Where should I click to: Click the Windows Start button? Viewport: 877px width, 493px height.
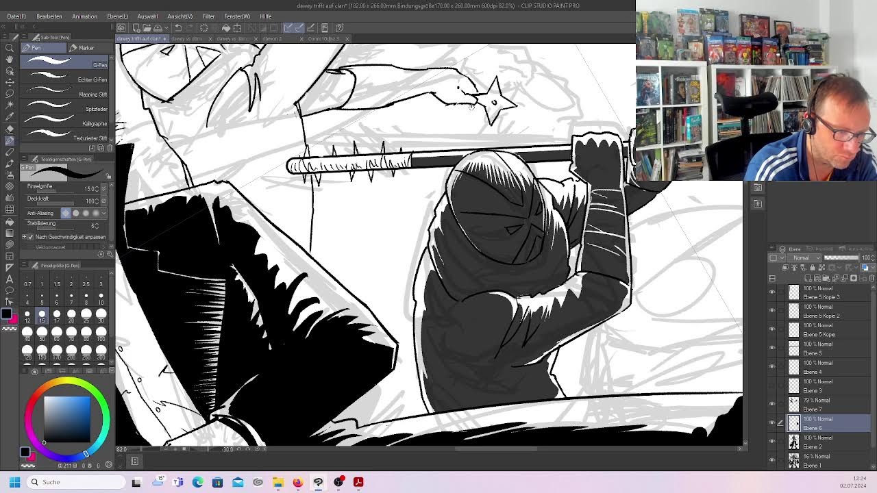pos(14,482)
